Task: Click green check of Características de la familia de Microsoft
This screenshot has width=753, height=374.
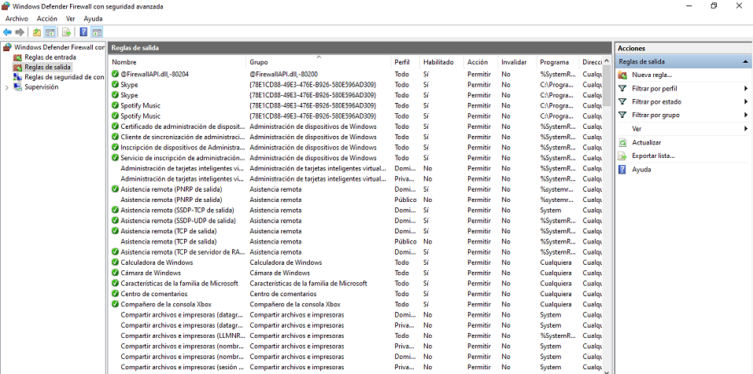Action: (x=115, y=284)
